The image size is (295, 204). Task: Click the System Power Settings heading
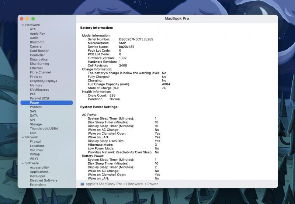(x=99, y=107)
